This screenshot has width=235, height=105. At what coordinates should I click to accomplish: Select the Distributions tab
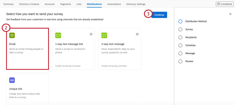tap(94, 4)
